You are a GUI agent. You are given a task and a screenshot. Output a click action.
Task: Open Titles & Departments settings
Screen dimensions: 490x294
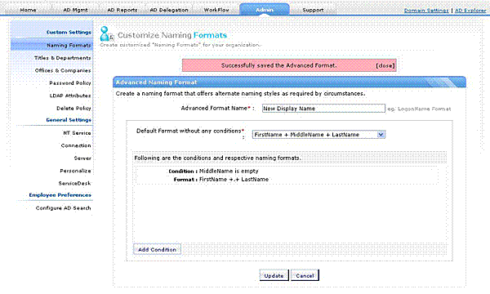click(x=63, y=58)
